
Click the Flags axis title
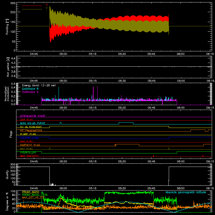pyautogui.click(x=11, y=134)
